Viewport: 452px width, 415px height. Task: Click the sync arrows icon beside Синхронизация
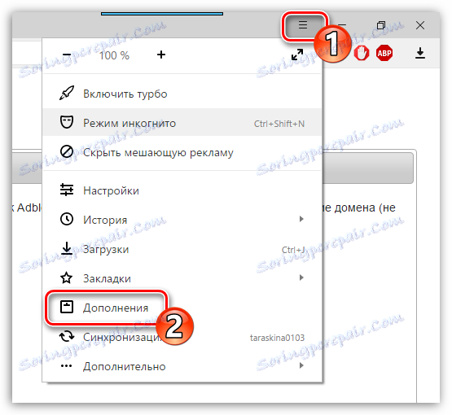coord(67,336)
